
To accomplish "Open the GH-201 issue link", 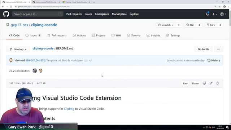I will pyautogui.click(x=30, y=60).
